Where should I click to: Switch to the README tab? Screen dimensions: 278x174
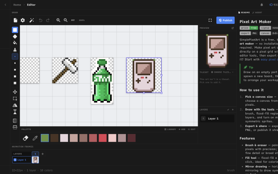(244, 13)
